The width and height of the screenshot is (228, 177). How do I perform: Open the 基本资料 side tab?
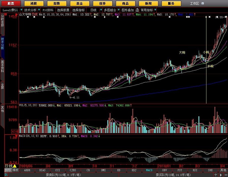[2, 66]
